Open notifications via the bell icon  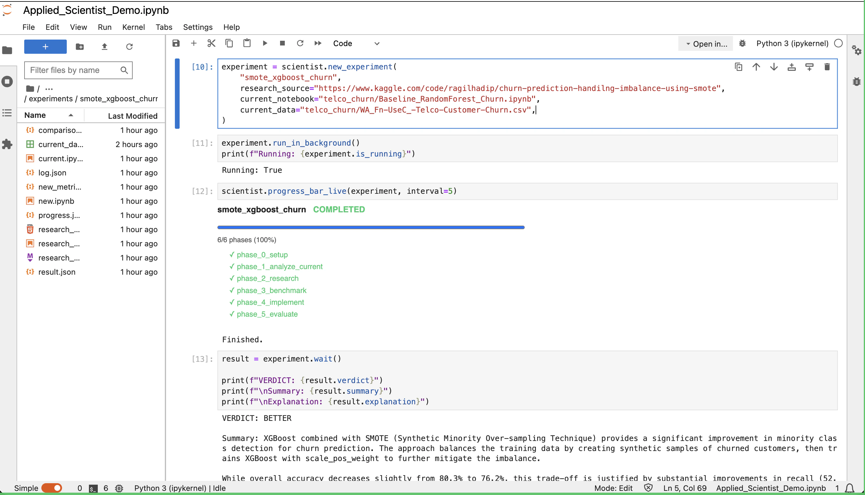[x=850, y=488]
